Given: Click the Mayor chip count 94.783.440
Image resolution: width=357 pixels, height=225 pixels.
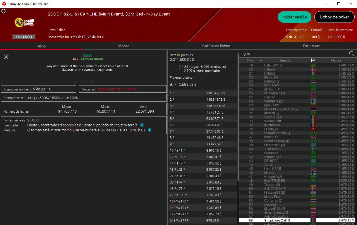Looking at the screenshot, I should tap(67, 111).
